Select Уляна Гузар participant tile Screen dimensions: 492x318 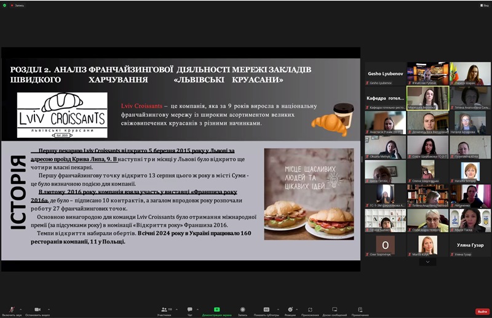pyautogui.click(x=470, y=245)
